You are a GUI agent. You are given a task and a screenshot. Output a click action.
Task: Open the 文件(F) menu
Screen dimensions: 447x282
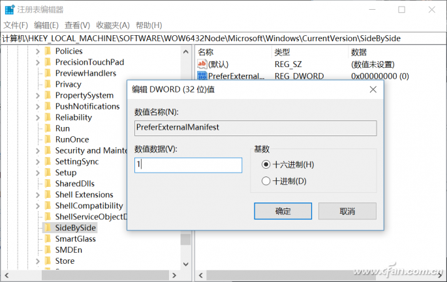click(16, 25)
